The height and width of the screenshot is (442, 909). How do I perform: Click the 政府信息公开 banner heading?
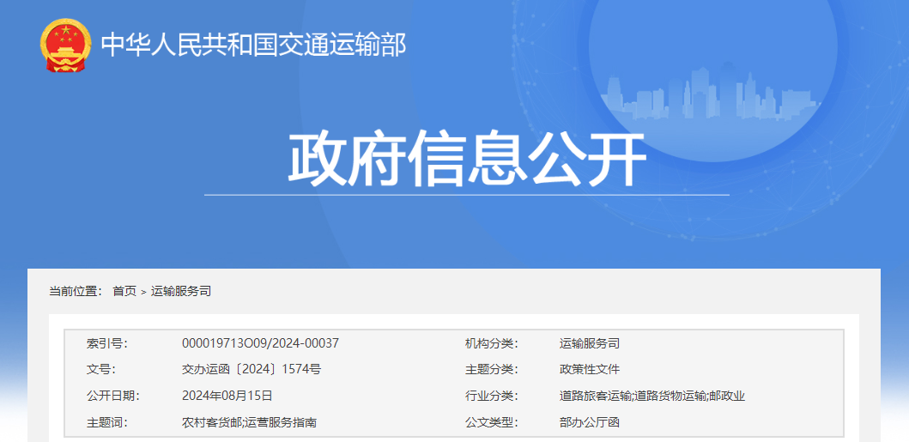coord(466,160)
